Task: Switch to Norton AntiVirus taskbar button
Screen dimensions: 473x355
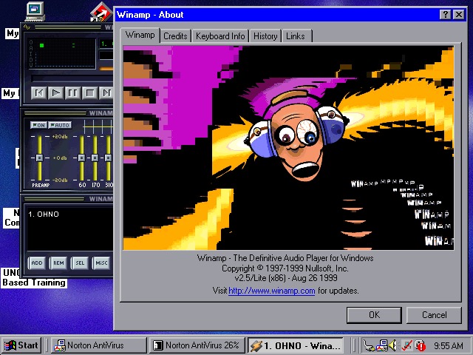Action: [98, 345]
